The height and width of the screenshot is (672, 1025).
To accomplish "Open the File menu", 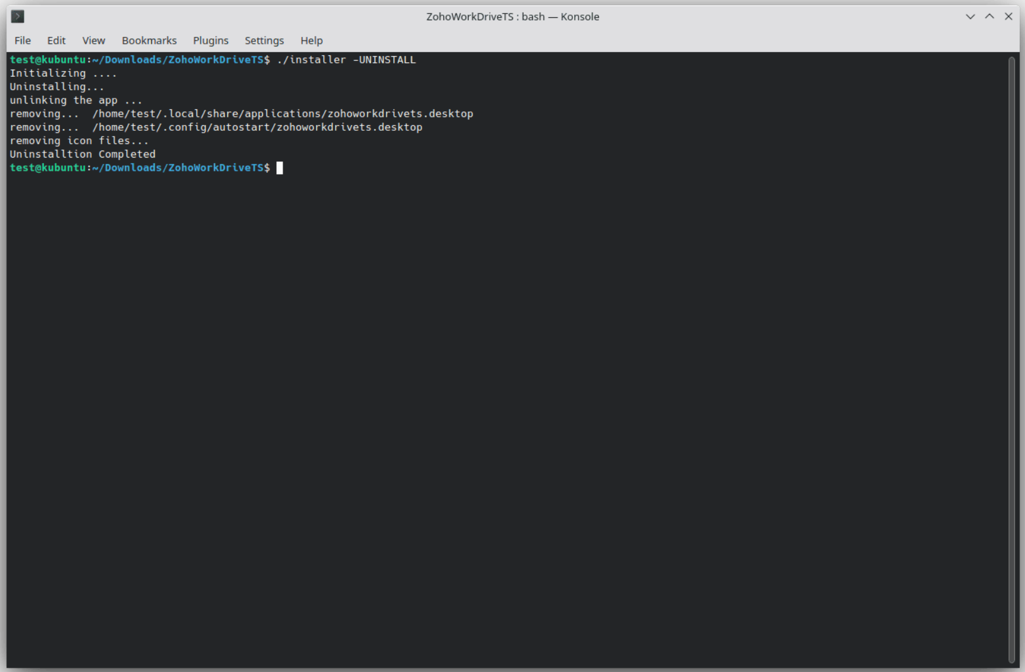I will pyautogui.click(x=23, y=41).
